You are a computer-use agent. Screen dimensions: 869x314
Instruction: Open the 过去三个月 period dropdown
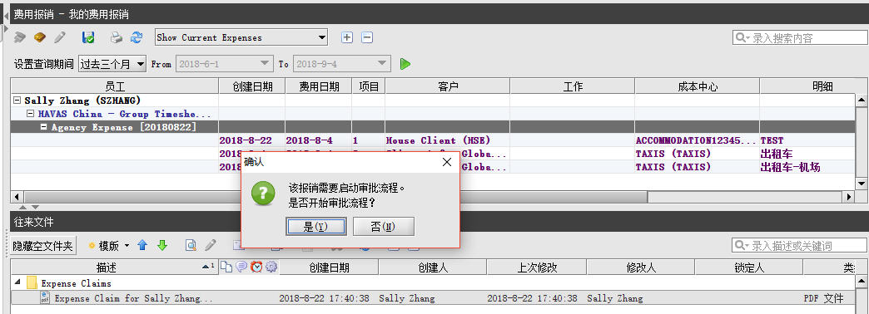point(140,64)
